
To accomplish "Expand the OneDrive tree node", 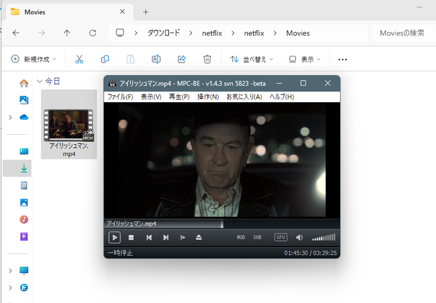I will pos(11,117).
